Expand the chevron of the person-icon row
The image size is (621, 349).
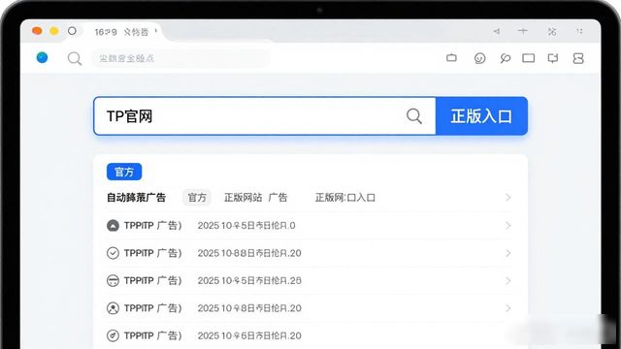point(508,308)
